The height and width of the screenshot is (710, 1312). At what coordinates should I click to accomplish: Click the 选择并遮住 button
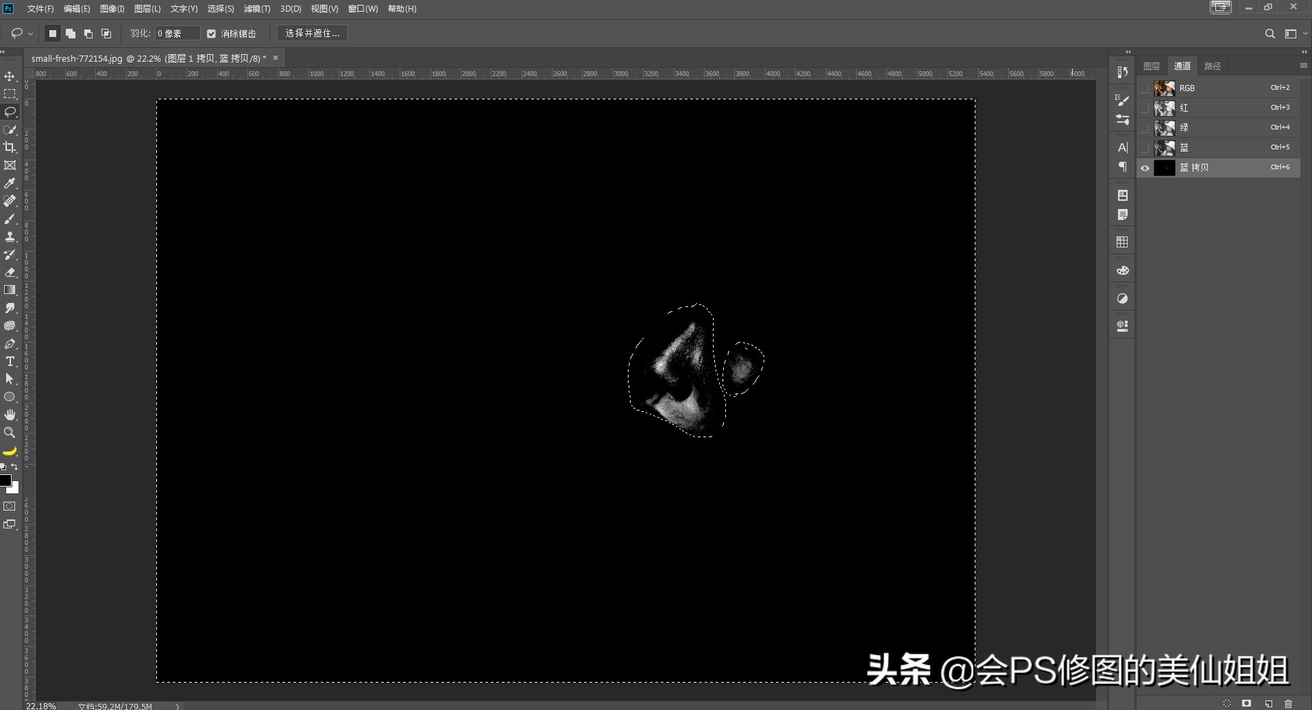click(312, 32)
